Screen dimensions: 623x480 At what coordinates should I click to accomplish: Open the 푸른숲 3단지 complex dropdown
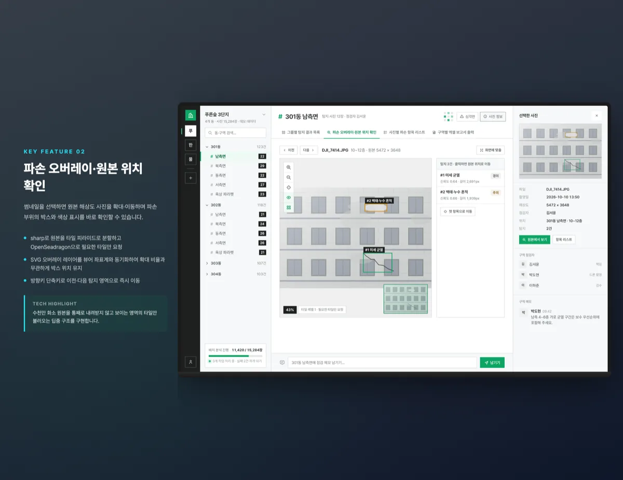pyautogui.click(x=235, y=118)
